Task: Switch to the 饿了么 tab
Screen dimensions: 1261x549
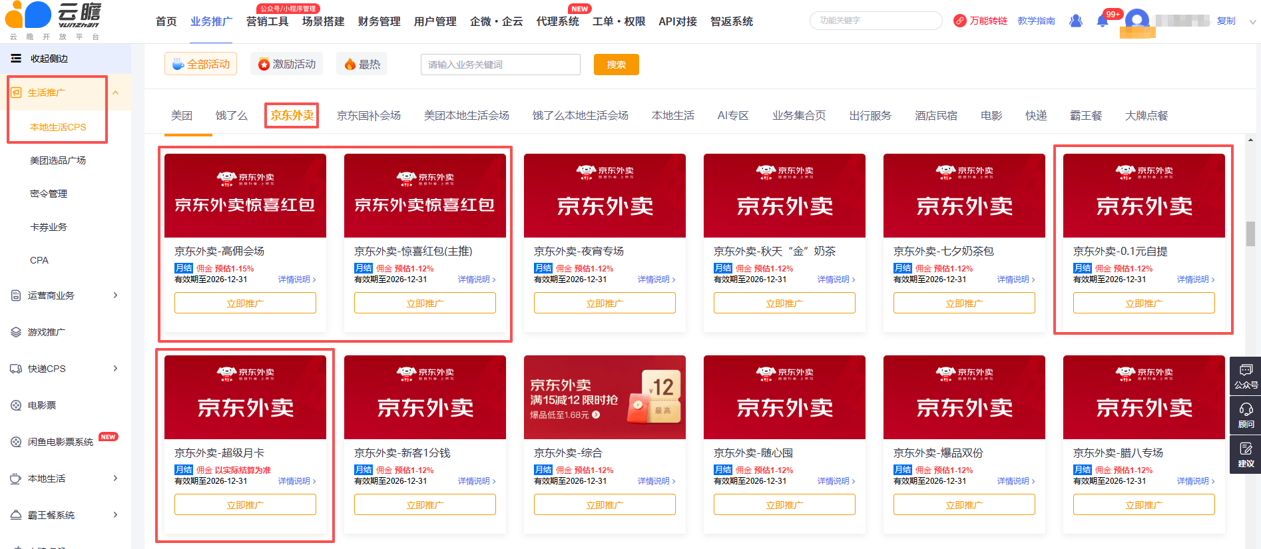Action: (232, 116)
